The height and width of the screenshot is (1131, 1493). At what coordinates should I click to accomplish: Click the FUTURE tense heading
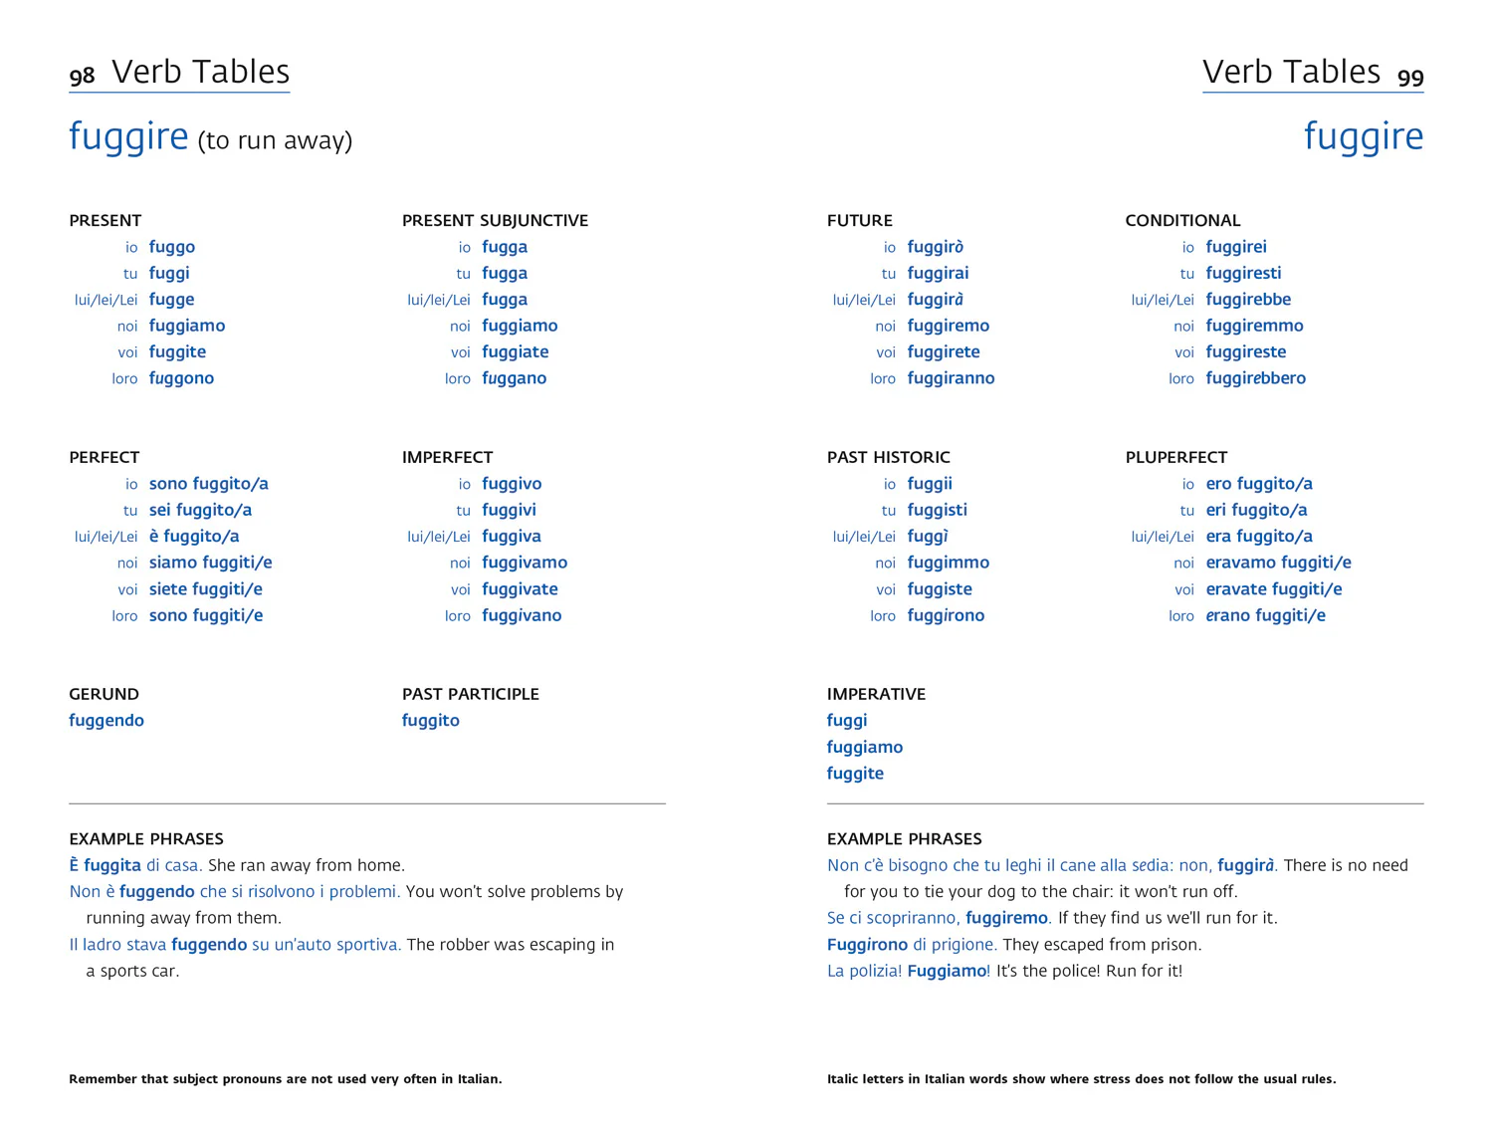pos(860,220)
